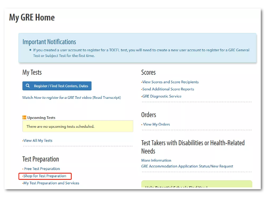Go to Free Test Preparation

(42, 169)
